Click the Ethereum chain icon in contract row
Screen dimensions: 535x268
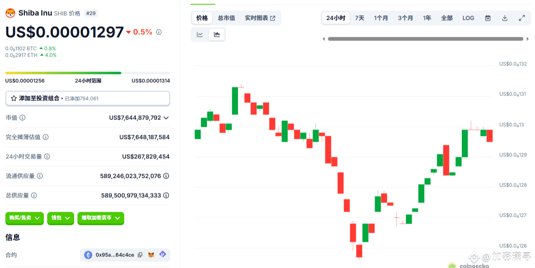point(88,255)
